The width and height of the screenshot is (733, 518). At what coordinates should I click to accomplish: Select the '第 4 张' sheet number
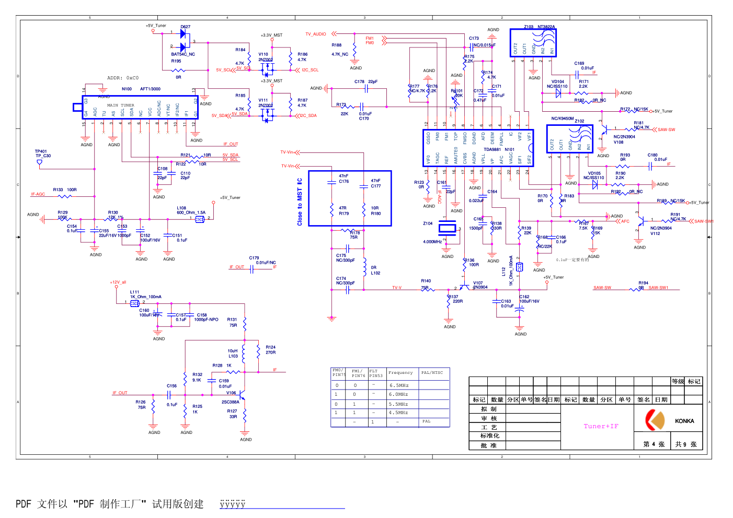654,444
